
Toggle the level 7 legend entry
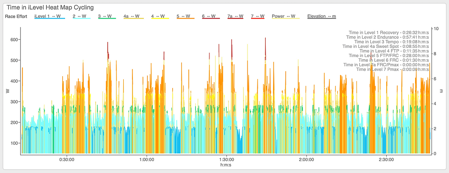point(257,16)
